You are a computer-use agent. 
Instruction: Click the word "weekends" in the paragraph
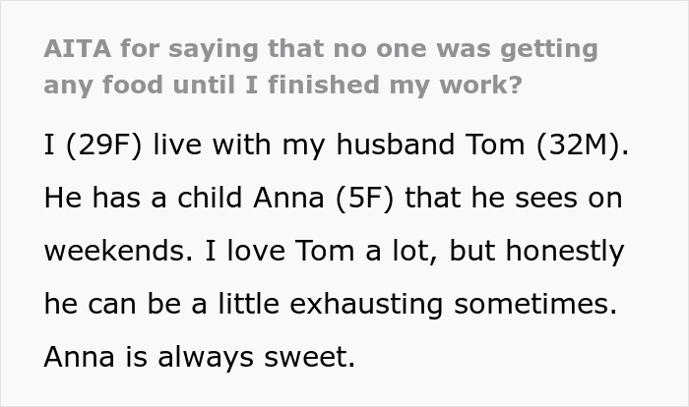click(109, 252)
